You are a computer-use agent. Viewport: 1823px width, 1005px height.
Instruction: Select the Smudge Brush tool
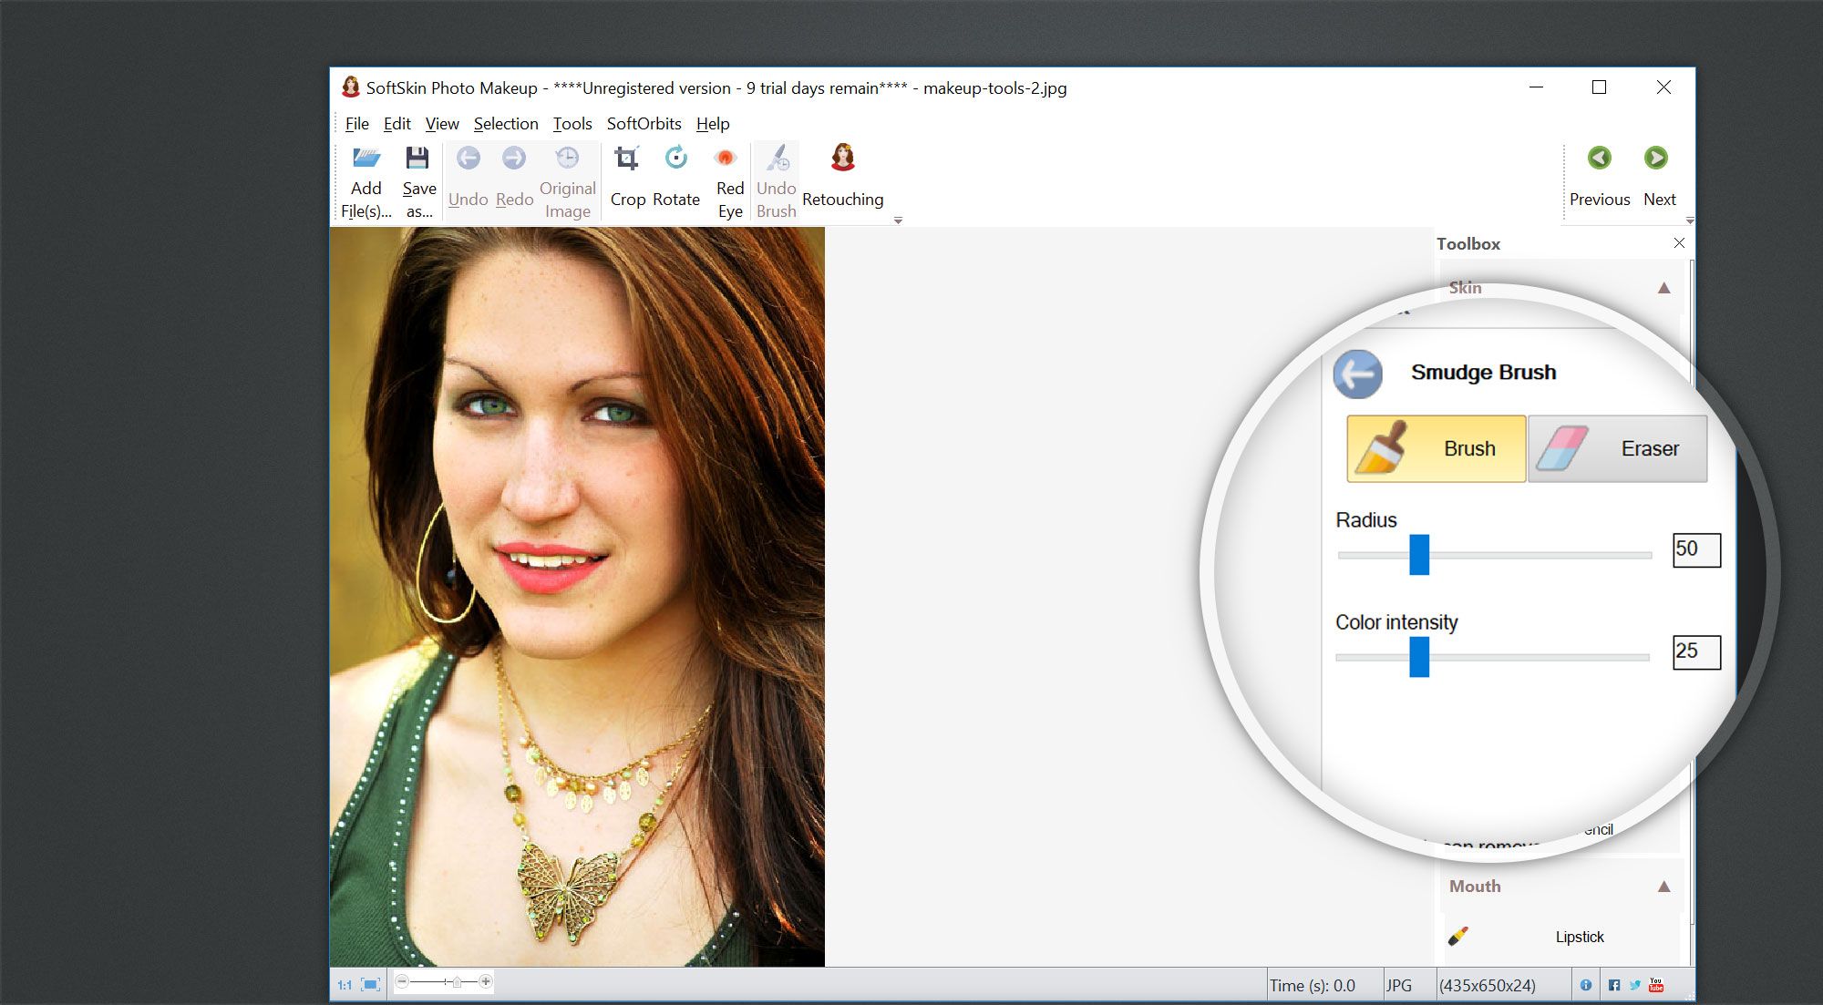coord(1485,372)
